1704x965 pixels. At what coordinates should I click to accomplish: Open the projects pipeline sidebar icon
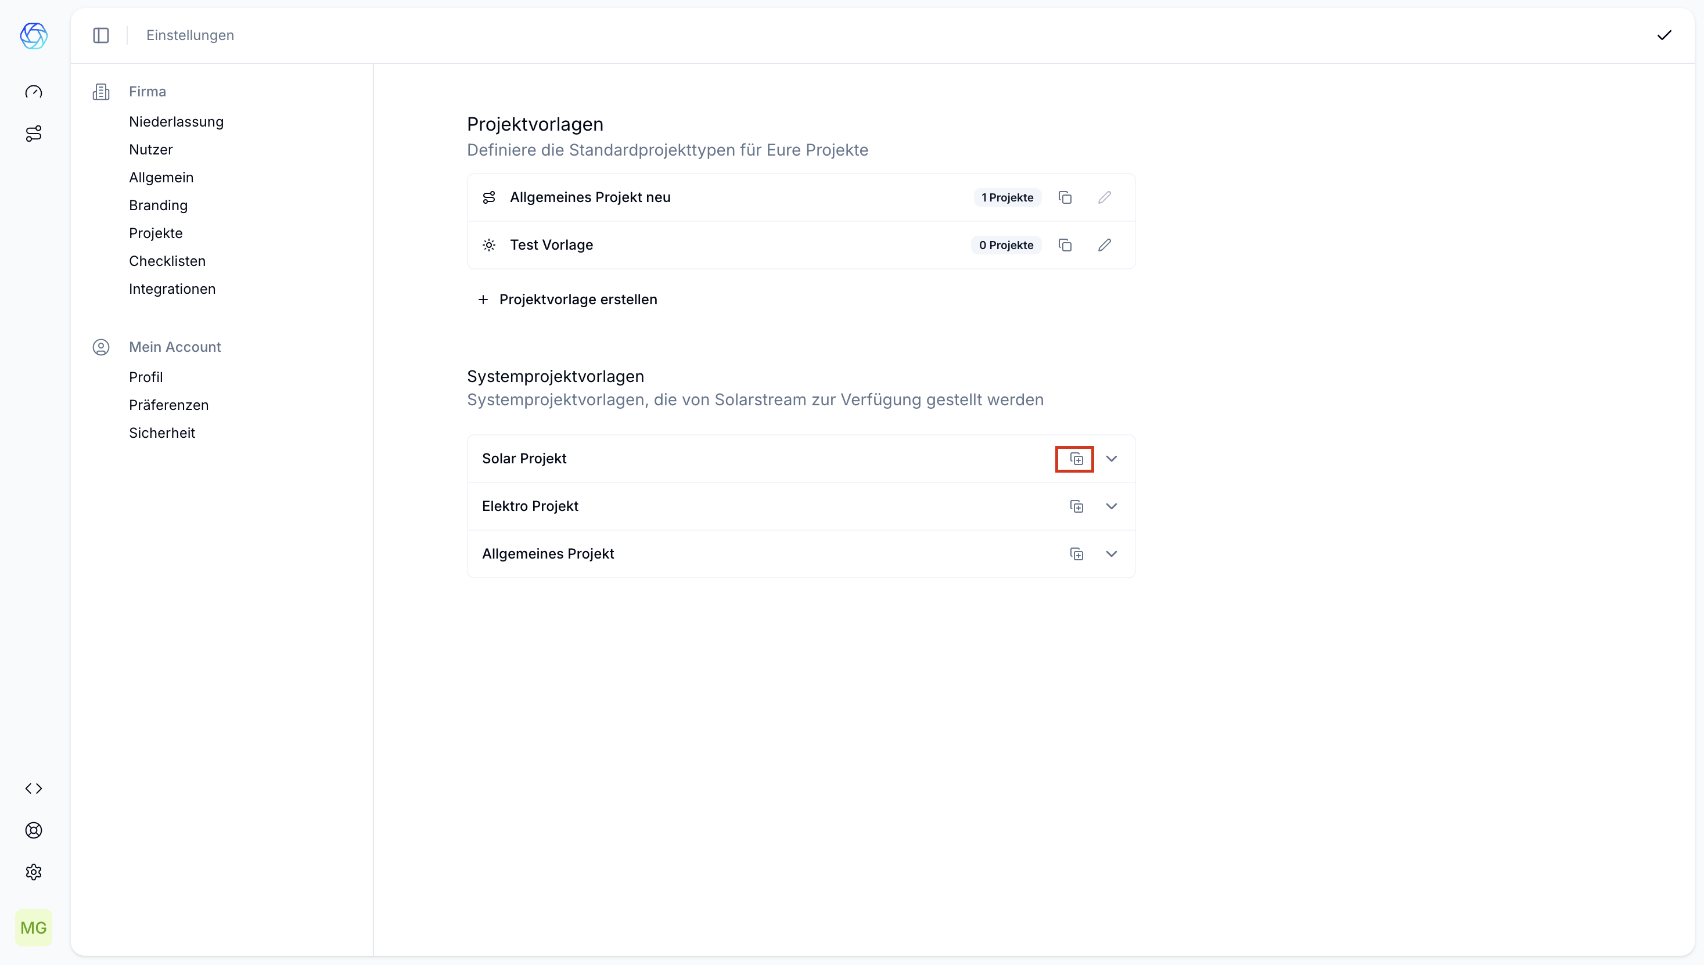click(x=33, y=133)
